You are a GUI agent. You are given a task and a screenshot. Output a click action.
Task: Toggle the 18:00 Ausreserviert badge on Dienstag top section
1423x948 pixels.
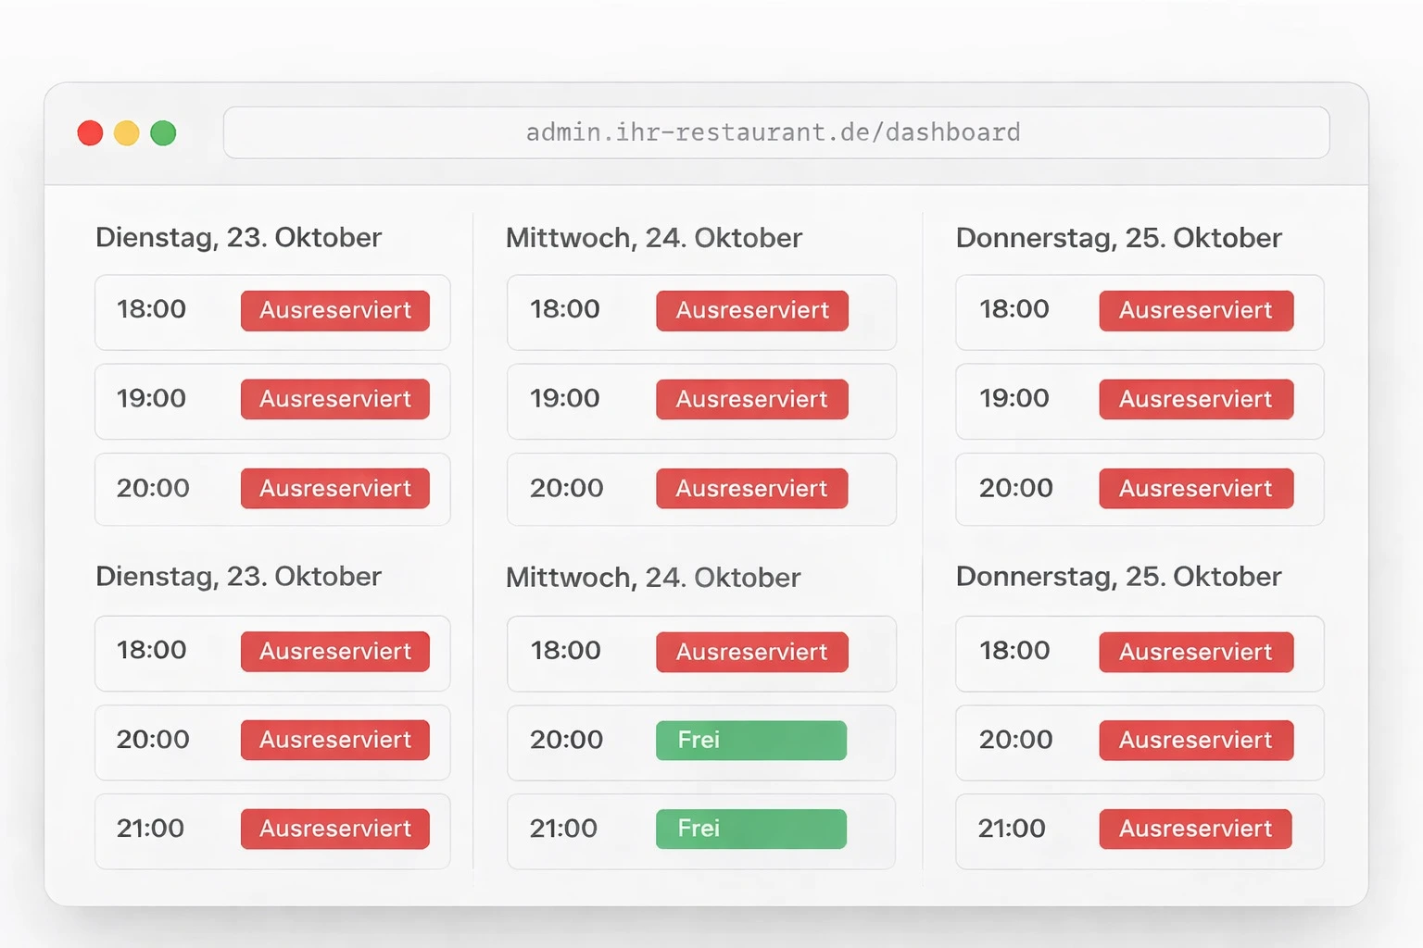click(335, 310)
